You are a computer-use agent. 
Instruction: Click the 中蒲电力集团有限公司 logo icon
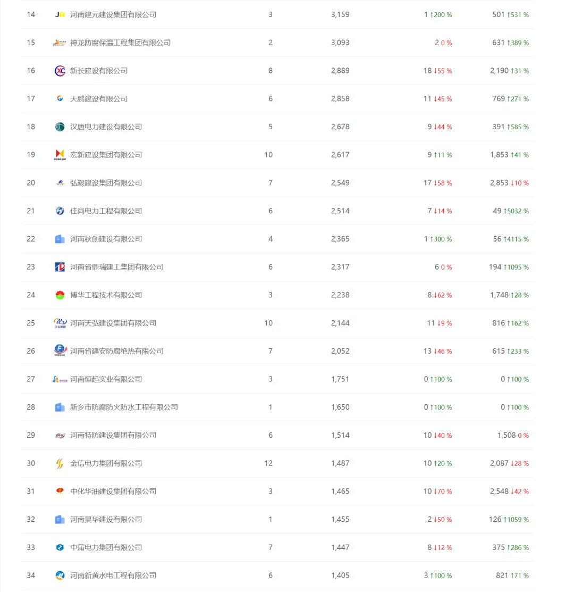(60, 547)
